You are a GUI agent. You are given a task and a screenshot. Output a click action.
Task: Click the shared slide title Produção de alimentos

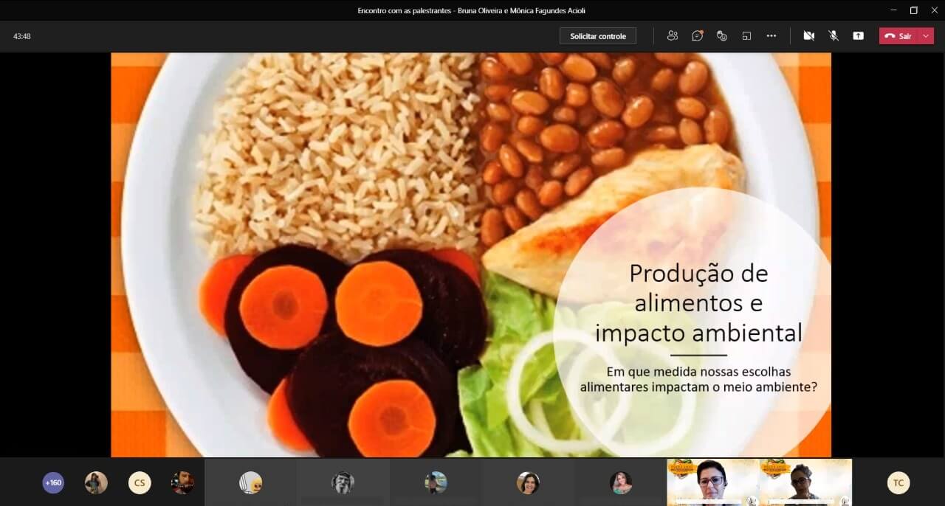698,302
